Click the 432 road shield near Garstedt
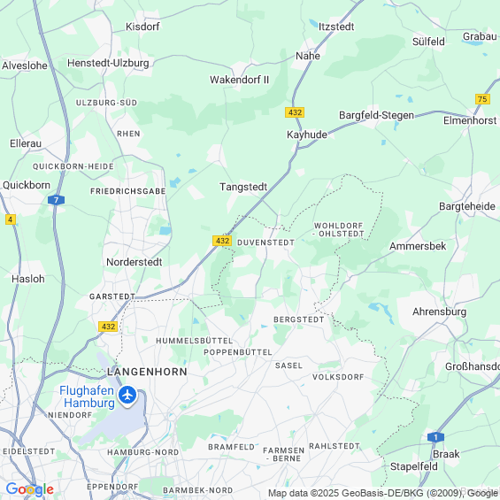This screenshot has height=500, width=500. 108,327
